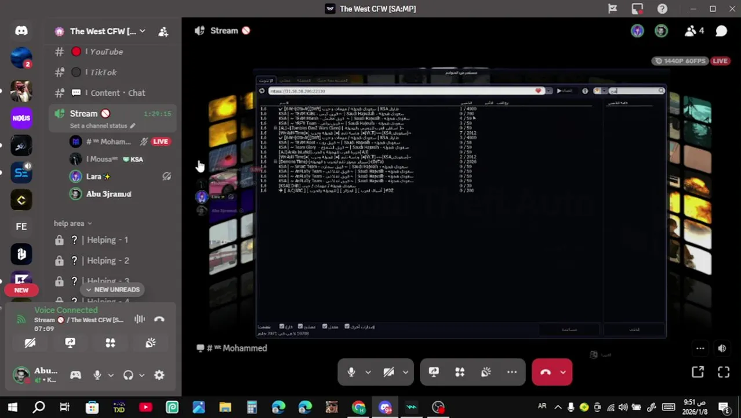Open input device dropdown in user panel
Viewport: 741px width, 418px height.
pos(110,376)
